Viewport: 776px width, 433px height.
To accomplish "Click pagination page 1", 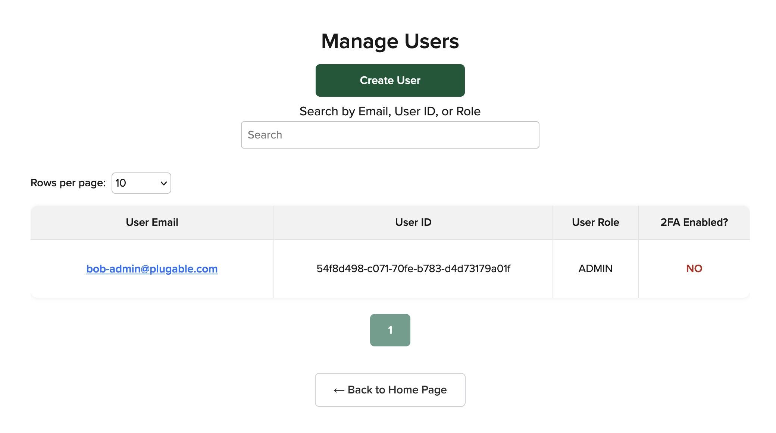I will (x=390, y=330).
